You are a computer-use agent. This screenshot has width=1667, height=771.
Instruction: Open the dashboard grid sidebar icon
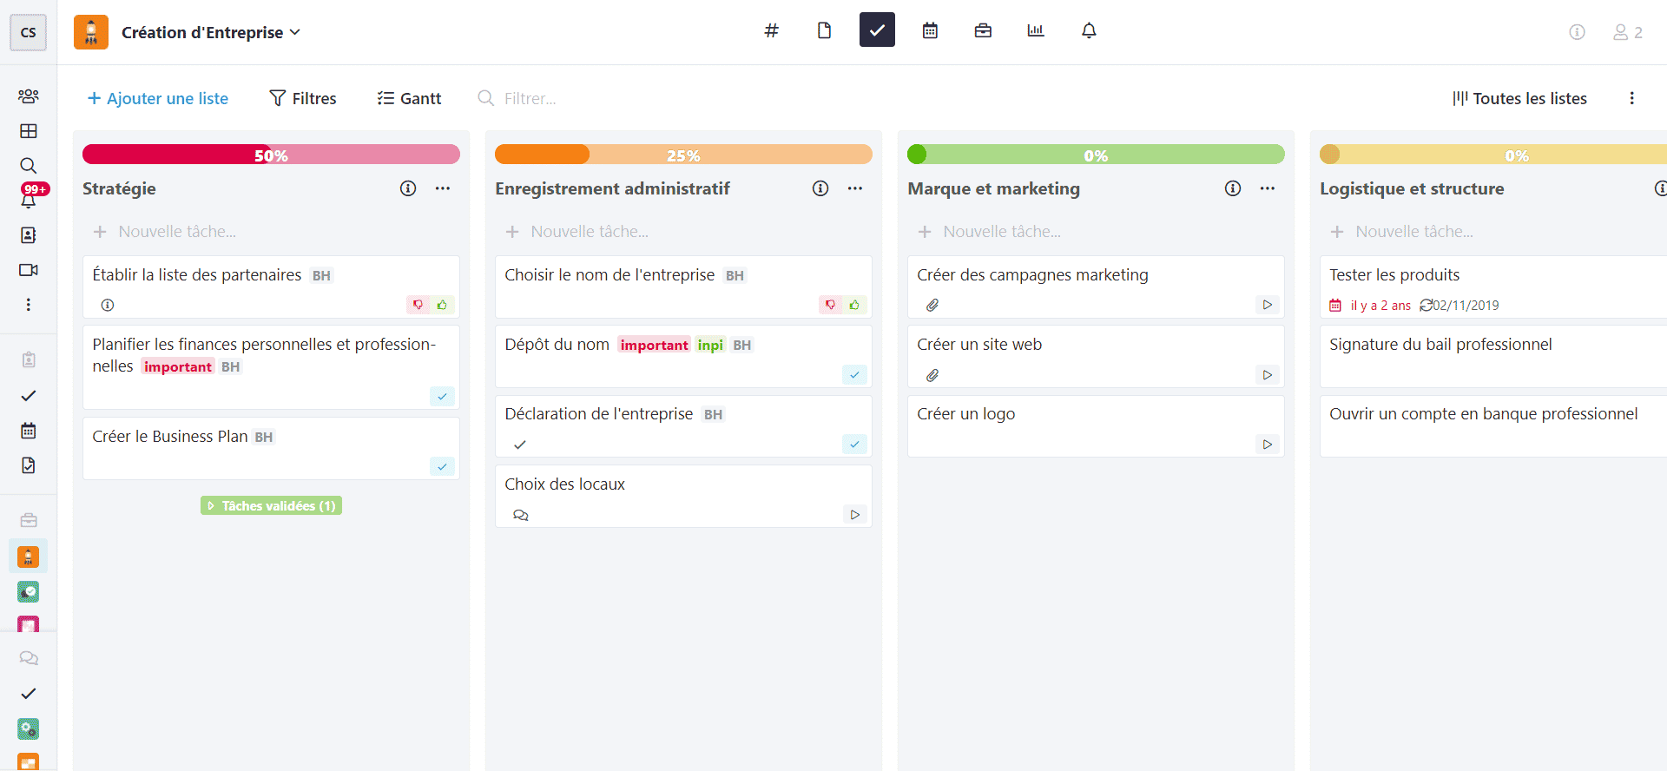[29, 131]
